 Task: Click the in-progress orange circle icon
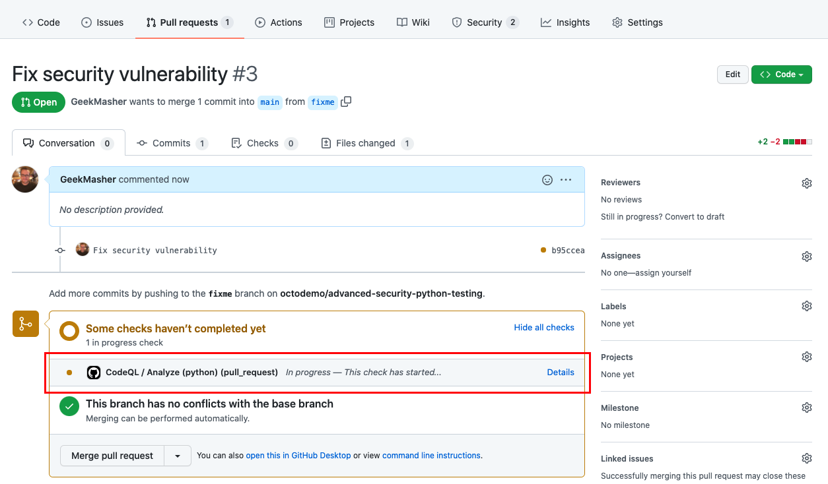pos(69,331)
